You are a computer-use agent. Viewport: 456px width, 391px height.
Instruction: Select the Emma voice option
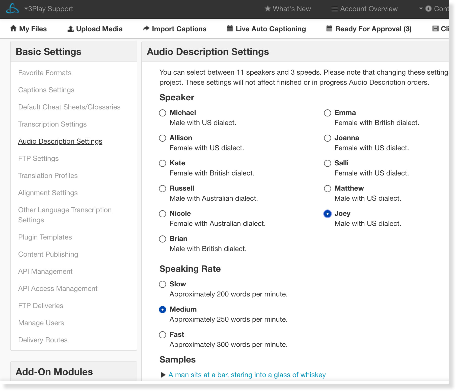coord(327,113)
